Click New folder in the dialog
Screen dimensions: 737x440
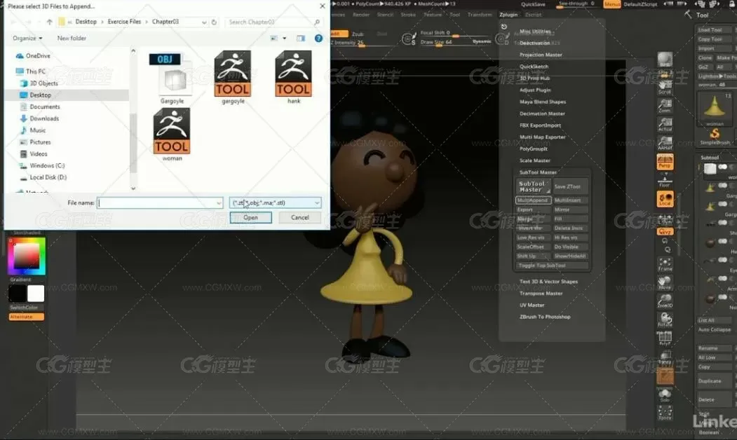[72, 38]
